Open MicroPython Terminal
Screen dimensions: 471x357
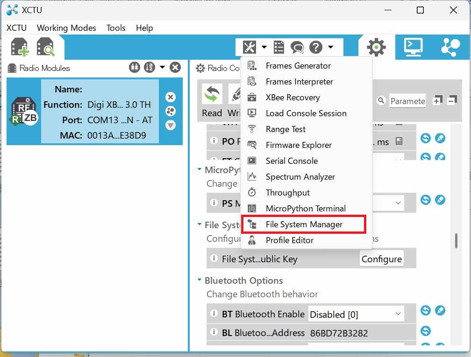point(307,209)
